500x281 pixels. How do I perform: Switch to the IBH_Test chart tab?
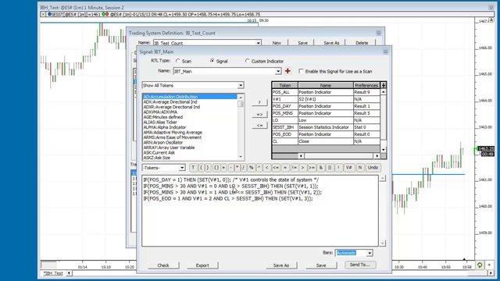pyautogui.click(x=53, y=273)
